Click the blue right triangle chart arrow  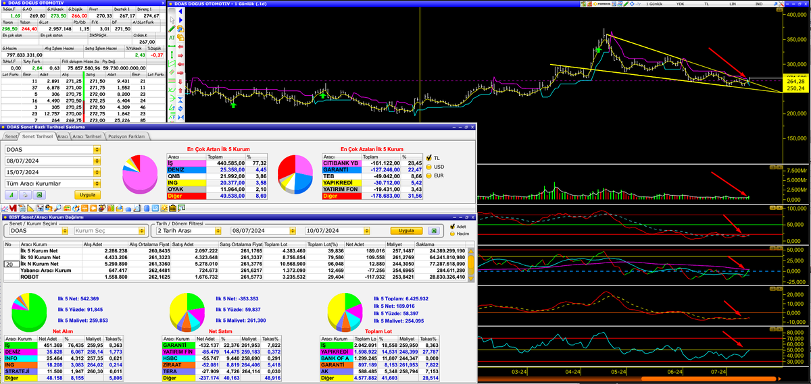[x=181, y=20]
